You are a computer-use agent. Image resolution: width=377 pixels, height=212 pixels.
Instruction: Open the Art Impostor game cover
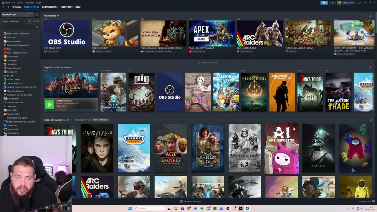pyautogui.click(x=282, y=149)
